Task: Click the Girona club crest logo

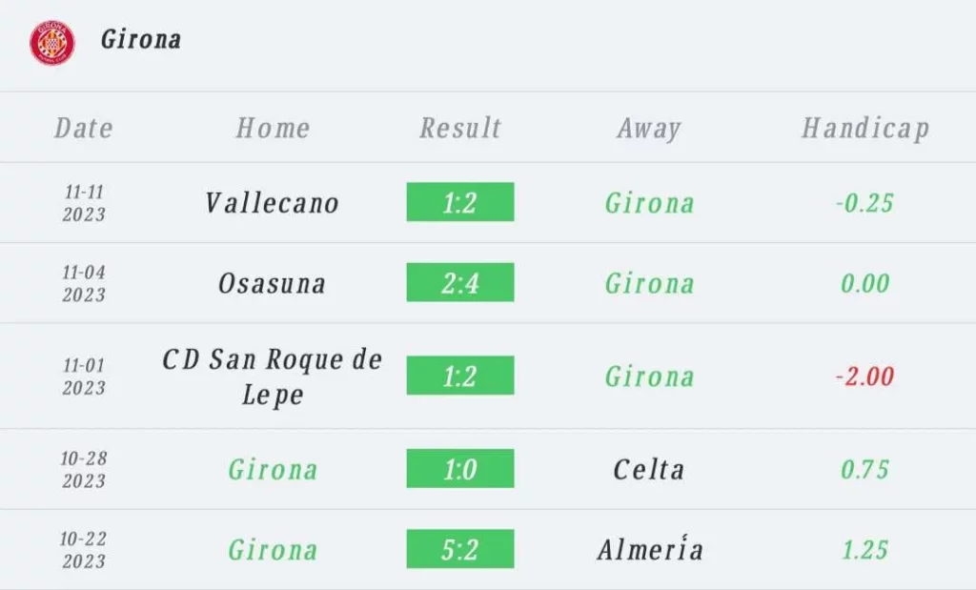Action: click(52, 42)
